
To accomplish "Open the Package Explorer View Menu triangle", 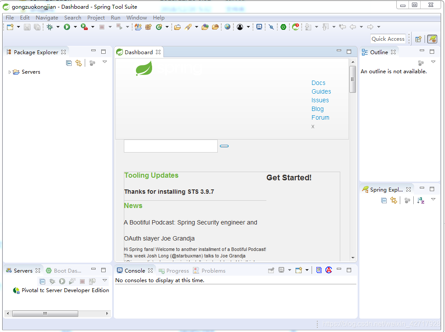I will pos(105,62).
